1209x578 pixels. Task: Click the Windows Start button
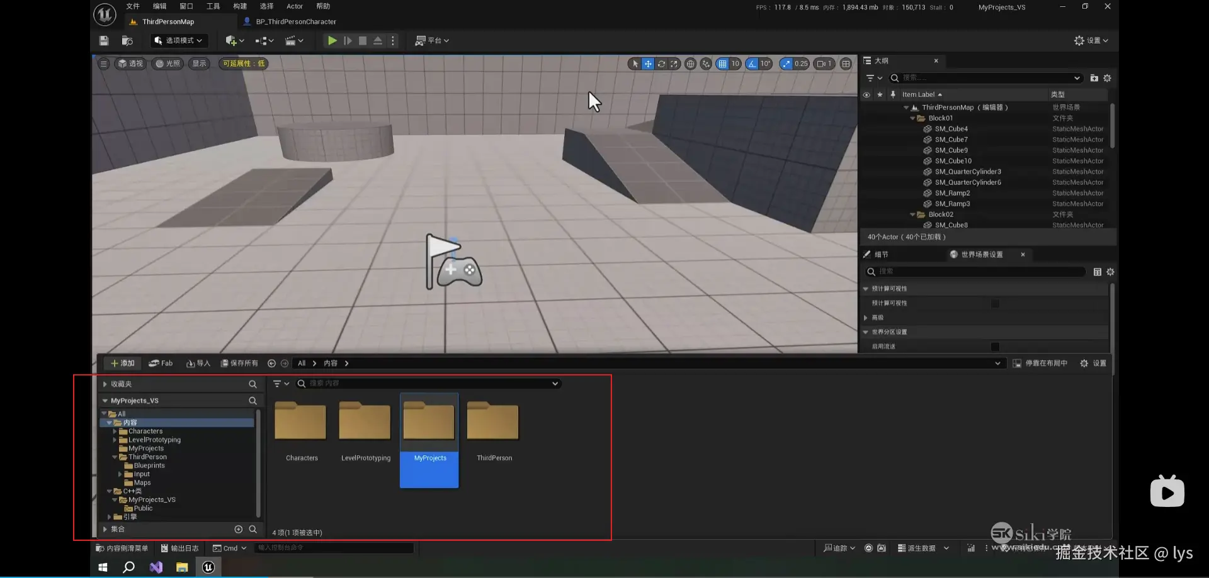click(103, 567)
